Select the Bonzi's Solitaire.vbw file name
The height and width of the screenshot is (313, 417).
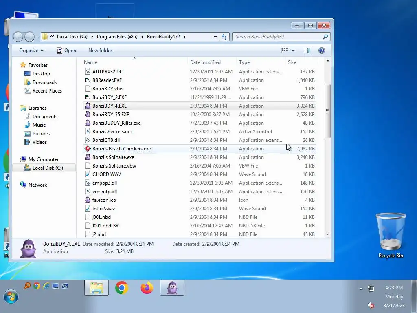[x=114, y=166]
